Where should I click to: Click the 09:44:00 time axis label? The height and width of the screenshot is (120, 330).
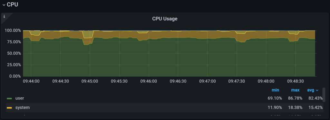pos(31,81)
